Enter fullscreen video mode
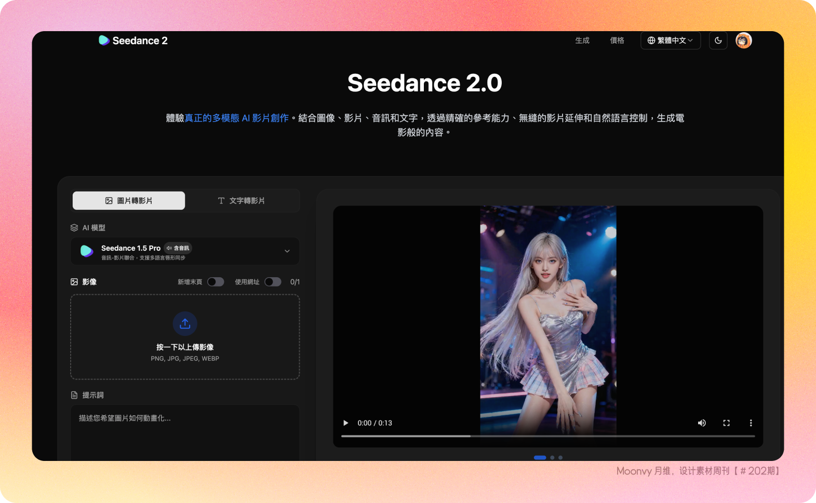This screenshot has width=816, height=503. tap(726, 423)
